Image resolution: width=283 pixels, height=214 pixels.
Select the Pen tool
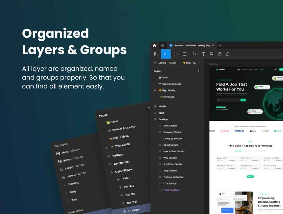[194, 54]
